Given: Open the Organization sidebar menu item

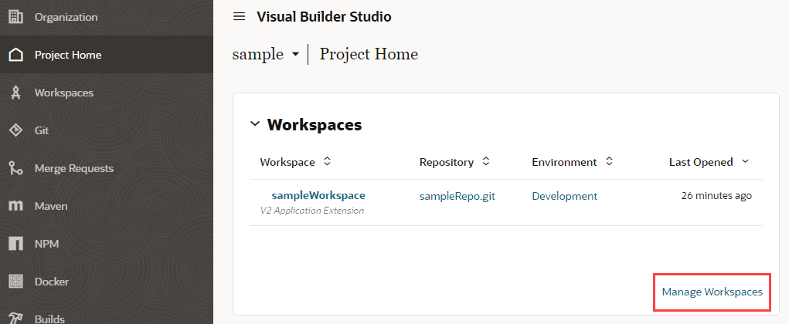Looking at the screenshot, I should tap(106, 17).
